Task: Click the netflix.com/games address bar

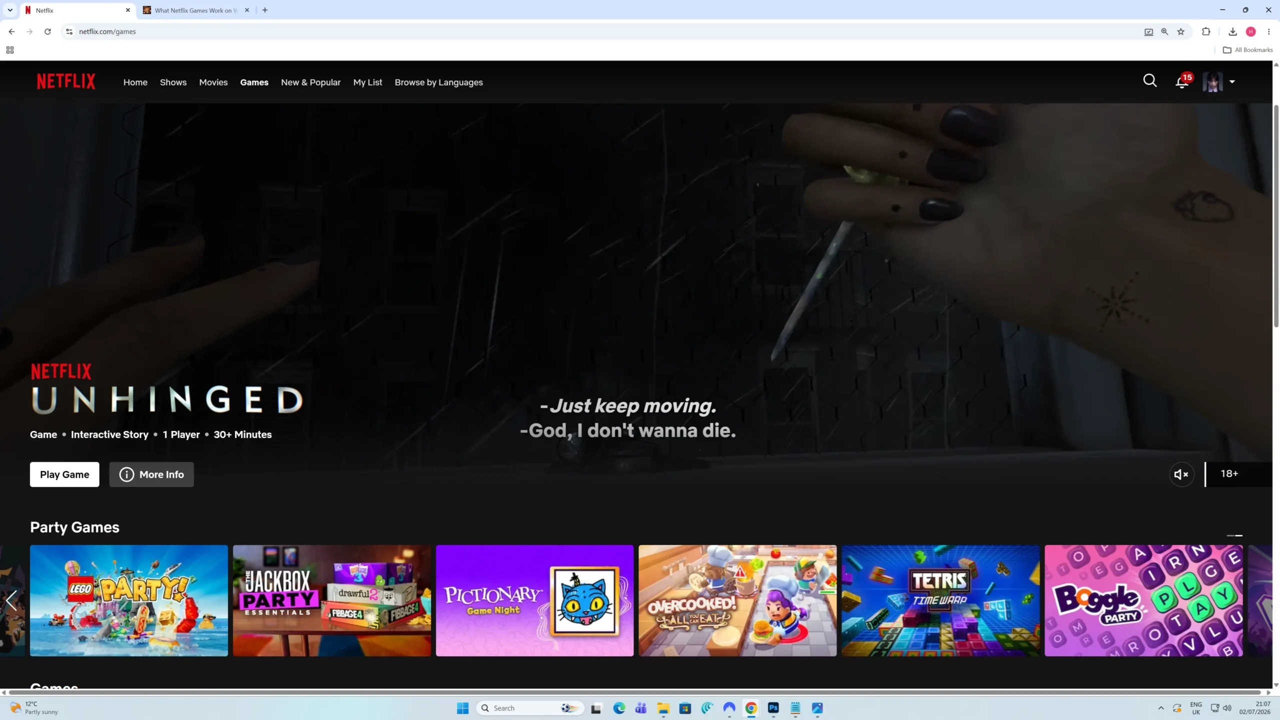Action: 600,31
